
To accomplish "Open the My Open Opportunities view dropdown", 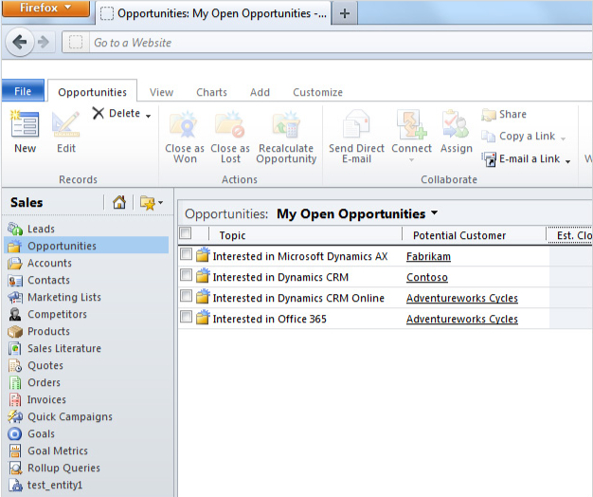I will (434, 214).
